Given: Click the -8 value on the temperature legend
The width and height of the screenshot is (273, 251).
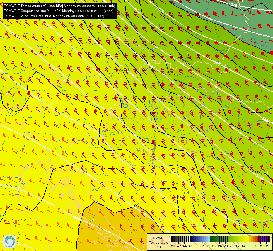Looking at the screenshot, I should [x=254, y=246].
